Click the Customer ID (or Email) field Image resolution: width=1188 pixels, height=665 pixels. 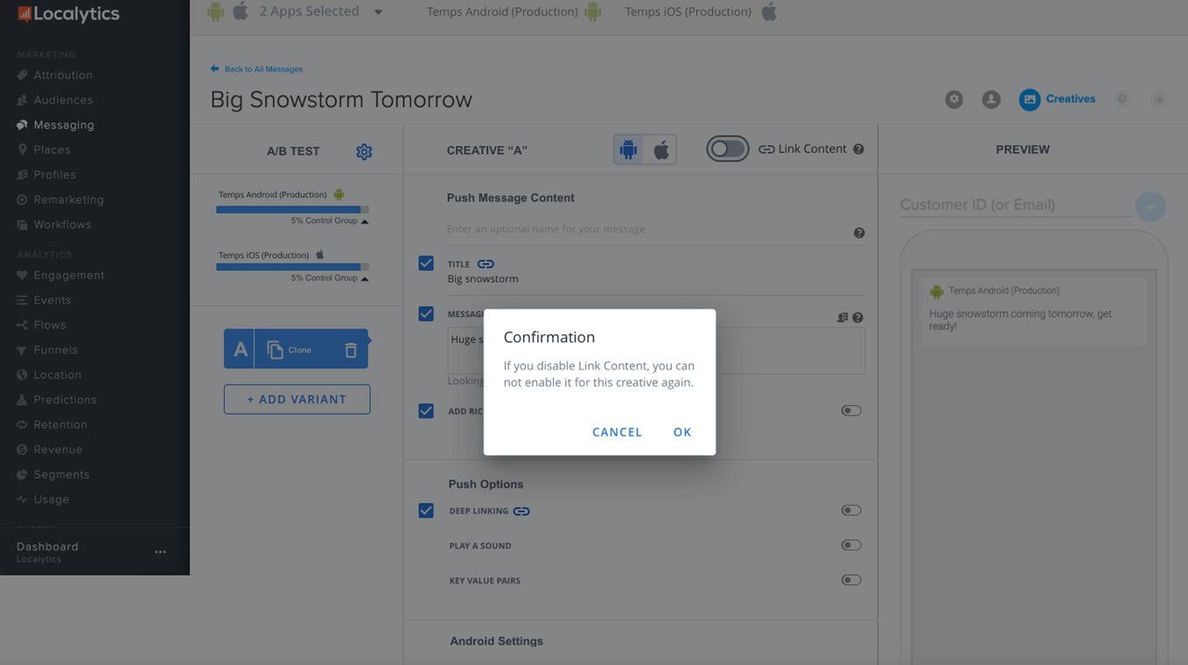tap(1015, 205)
